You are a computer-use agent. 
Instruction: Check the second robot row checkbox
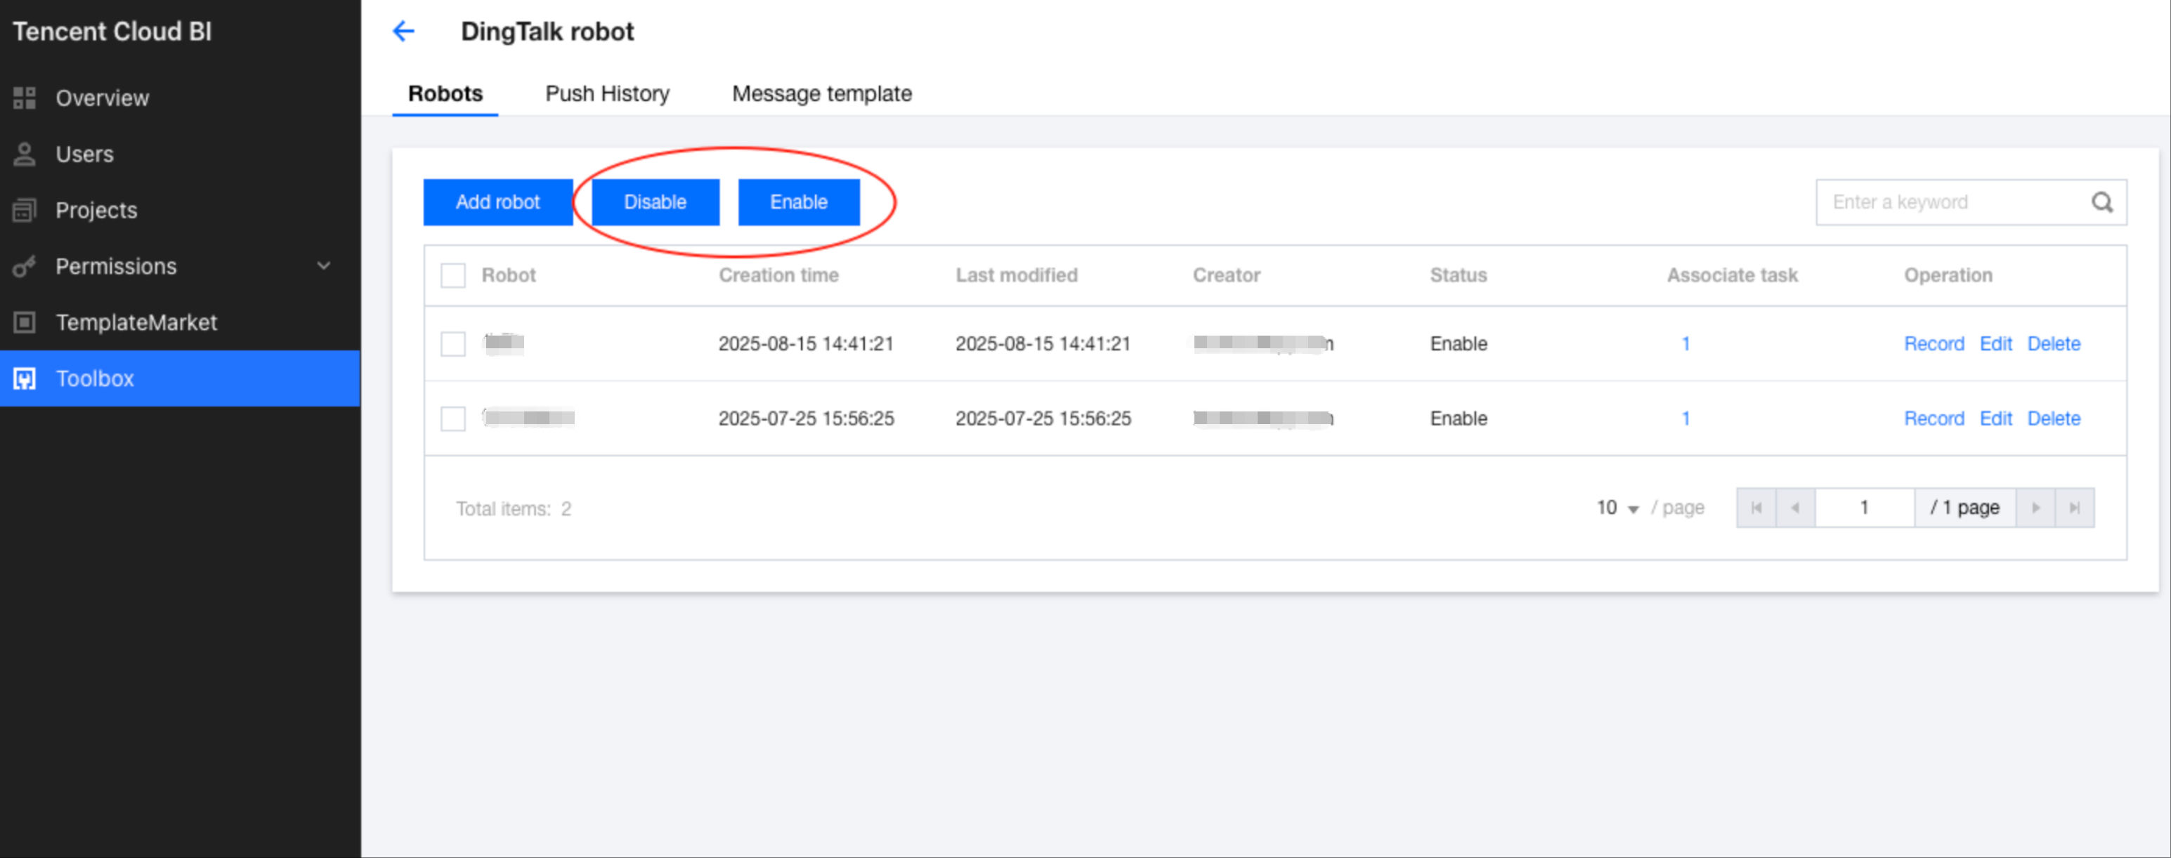[x=452, y=418]
